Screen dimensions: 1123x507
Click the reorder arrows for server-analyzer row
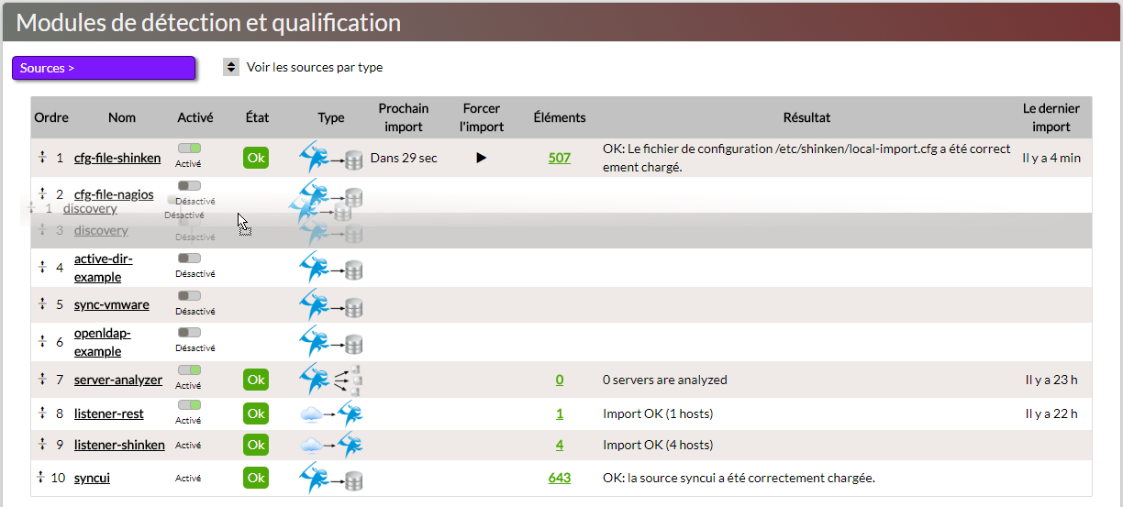(41, 380)
